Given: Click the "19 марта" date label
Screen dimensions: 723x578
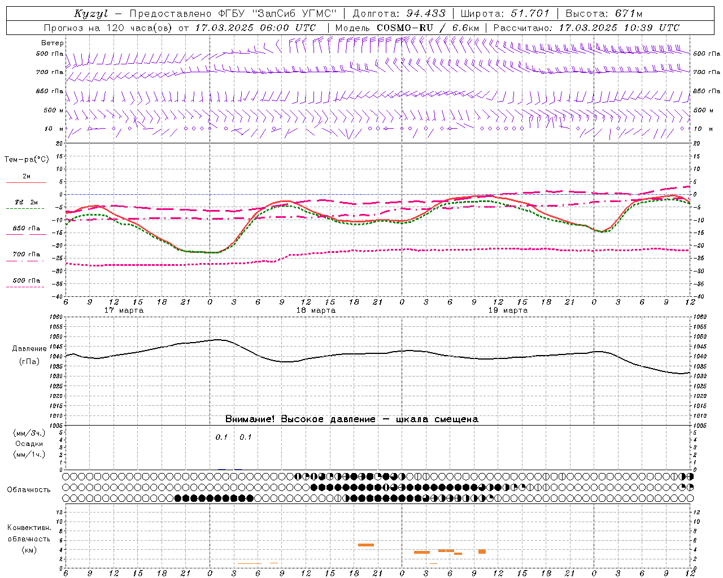Looking at the screenshot, I should 508,310.
